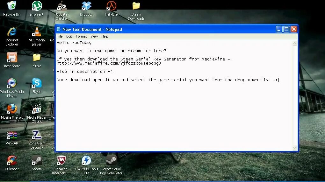Image resolution: width=325 pixels, height=182 pixels.
Task: Select the Steam desktop shortcut
Action: coord(37,163)
